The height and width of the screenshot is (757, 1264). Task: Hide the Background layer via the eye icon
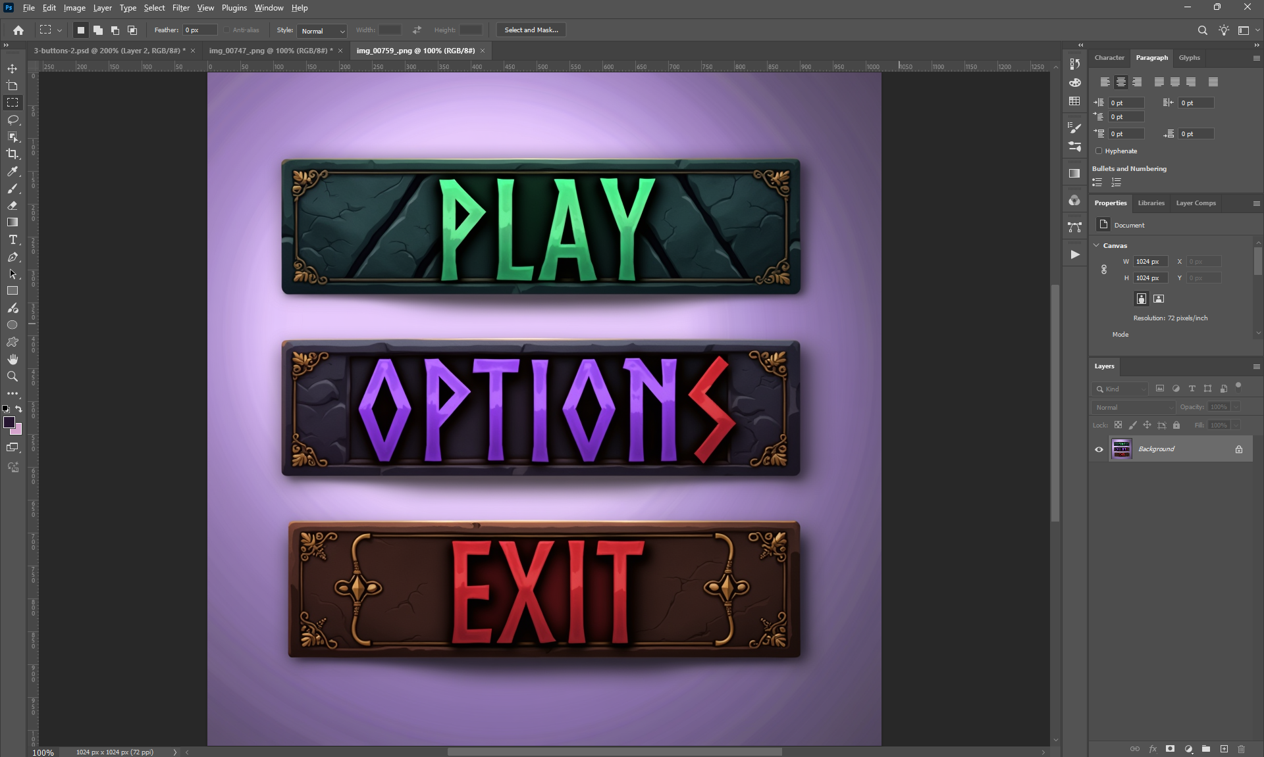click(x=1099, y=449)
